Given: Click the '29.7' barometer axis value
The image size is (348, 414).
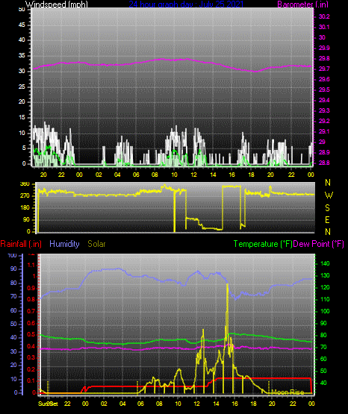Looking at the screenshot, I should pos(324,69).
